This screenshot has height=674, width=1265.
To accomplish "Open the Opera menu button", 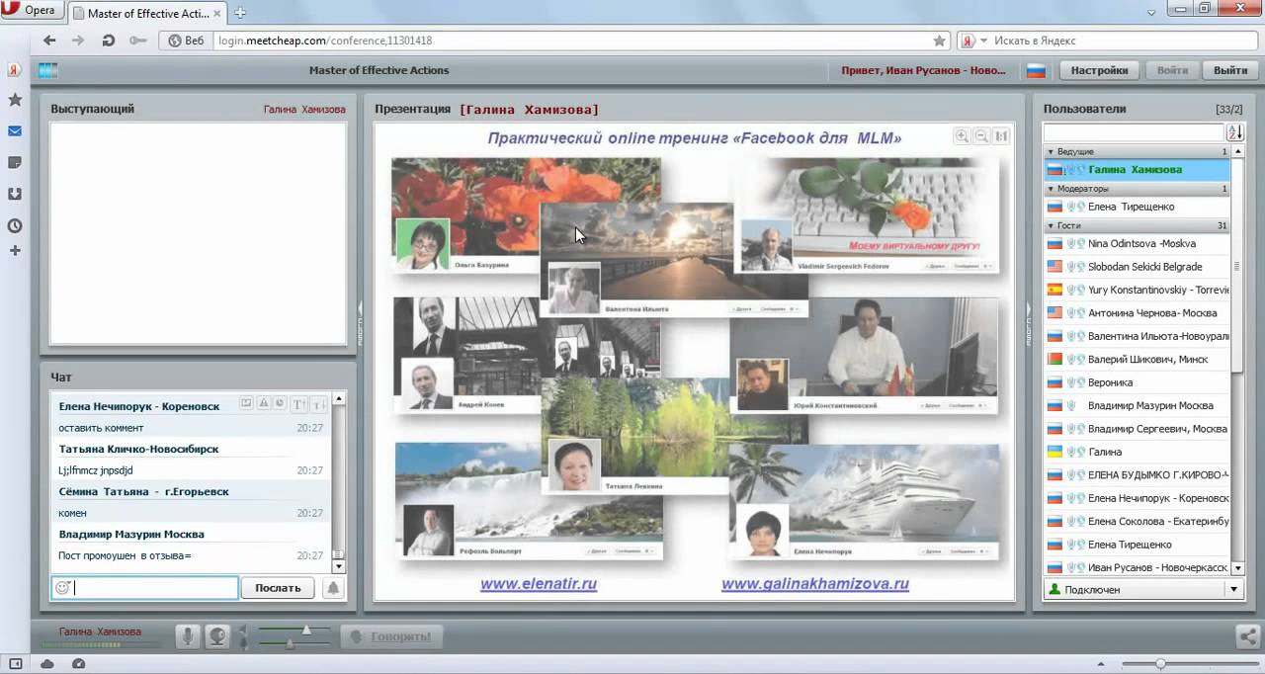I will (x=33, y=10).
